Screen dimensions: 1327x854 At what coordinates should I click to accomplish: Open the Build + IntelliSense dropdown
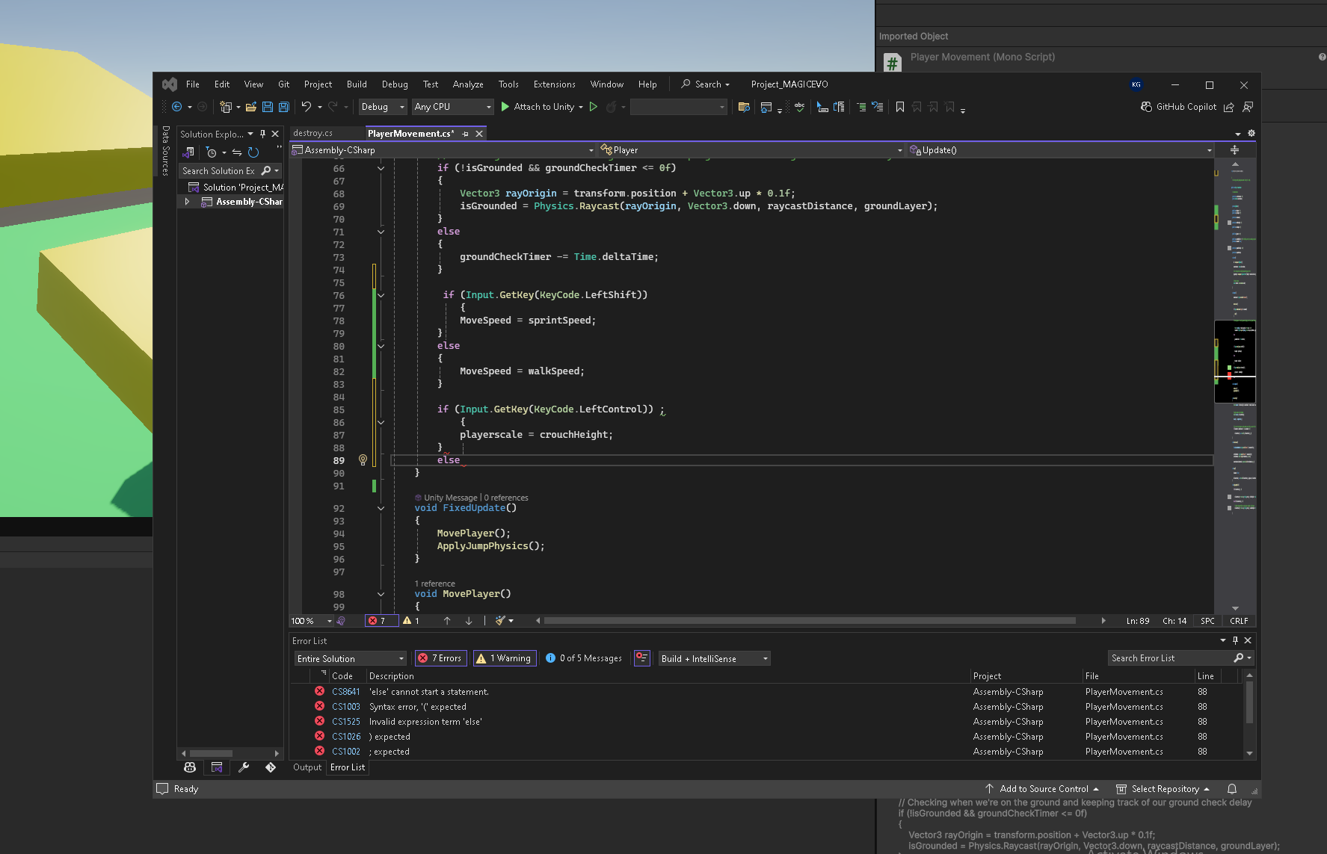tap(714, 658)
